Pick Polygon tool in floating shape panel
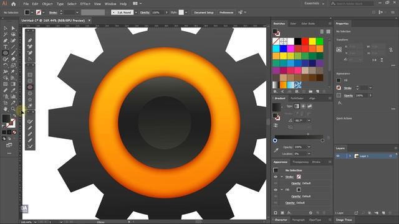Screen dimensions: 399x224 [x=30, y=93]
